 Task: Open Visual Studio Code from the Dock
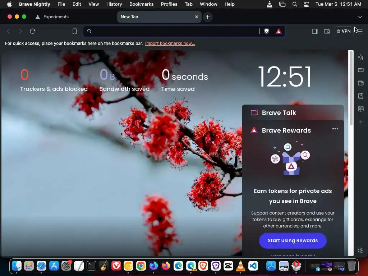[253, 266]
